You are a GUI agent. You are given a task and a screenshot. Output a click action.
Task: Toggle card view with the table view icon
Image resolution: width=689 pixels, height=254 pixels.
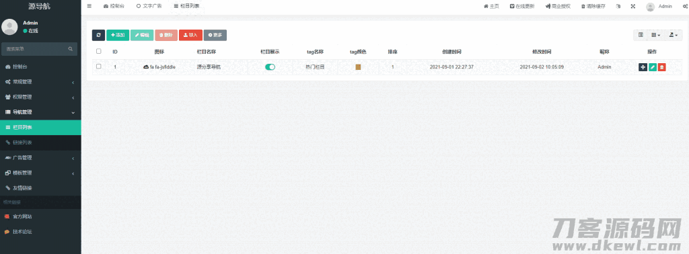[x=641, y=35]
